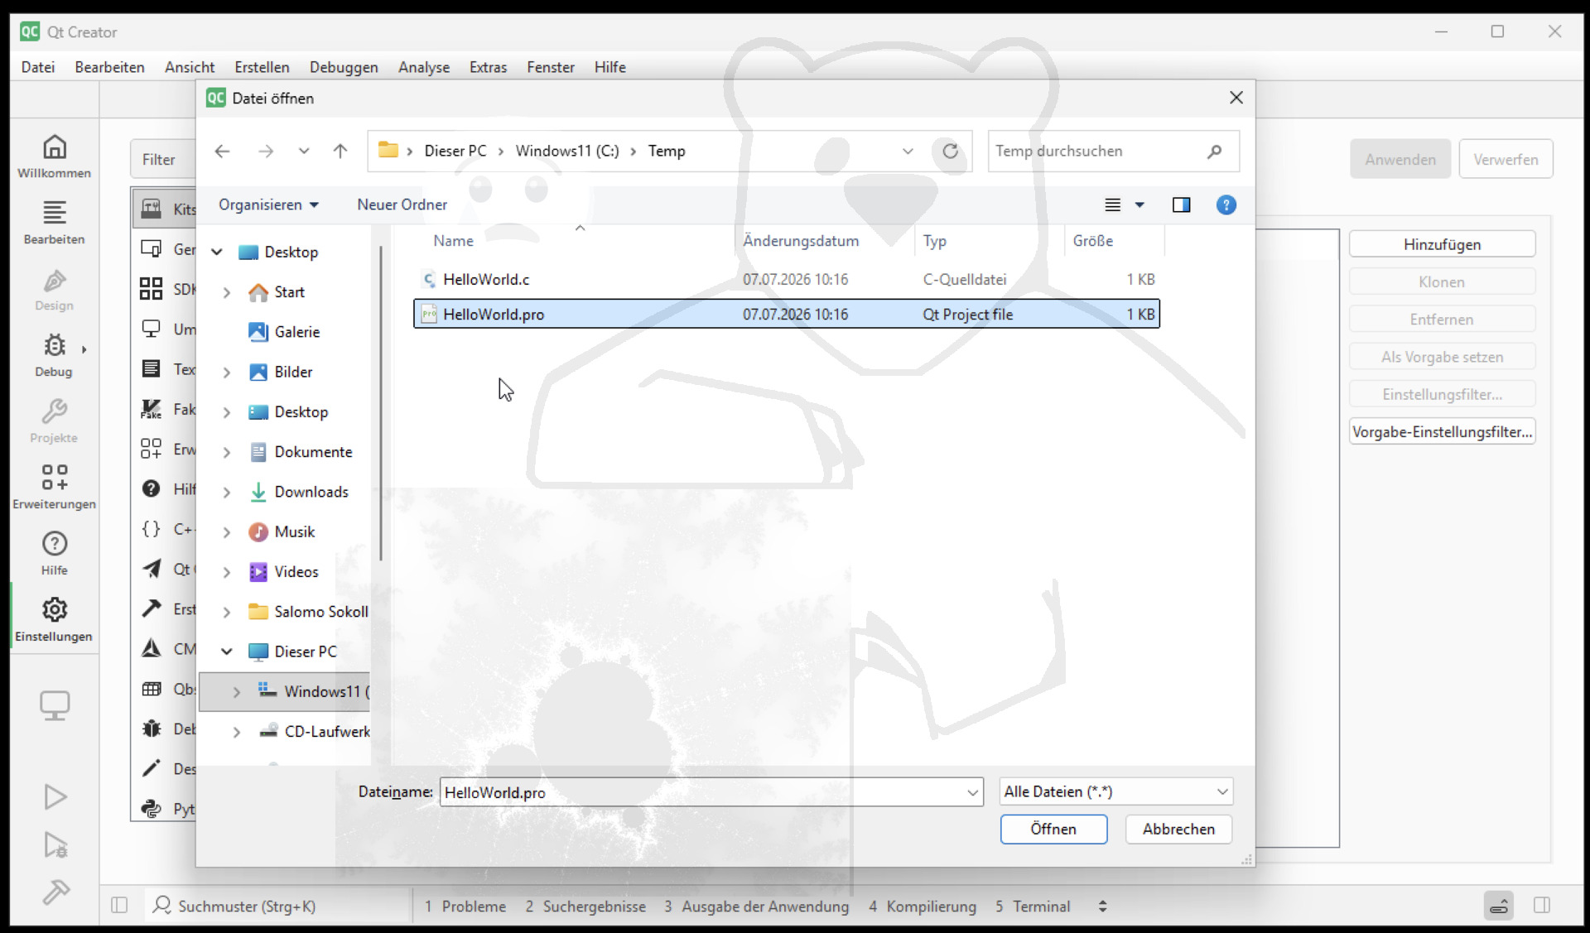This screenshot has width=1590, height=933.
Task: Open Probleme output pane tab
Action: pos(465,907)
